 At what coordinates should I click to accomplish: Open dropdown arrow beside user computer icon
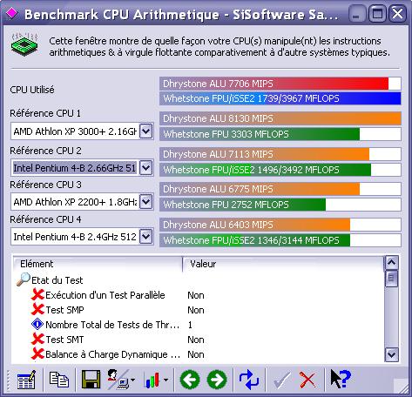coord(132,380)
